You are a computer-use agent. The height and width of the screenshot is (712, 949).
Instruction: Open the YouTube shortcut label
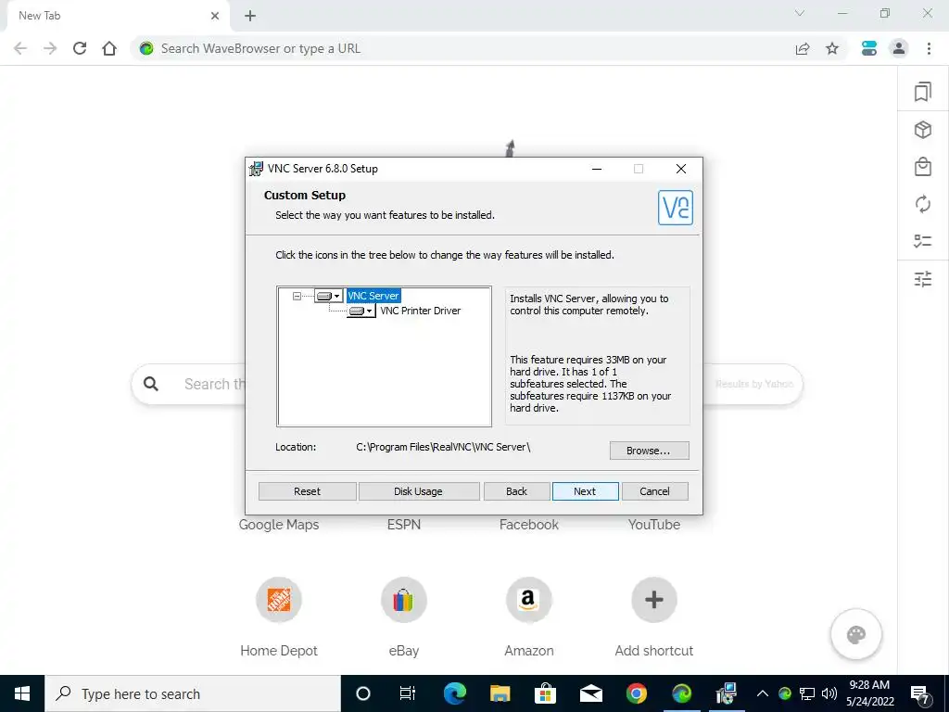654,525
